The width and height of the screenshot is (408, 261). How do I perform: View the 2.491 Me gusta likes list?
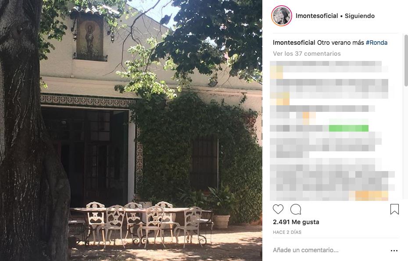[x=296, y=222]
